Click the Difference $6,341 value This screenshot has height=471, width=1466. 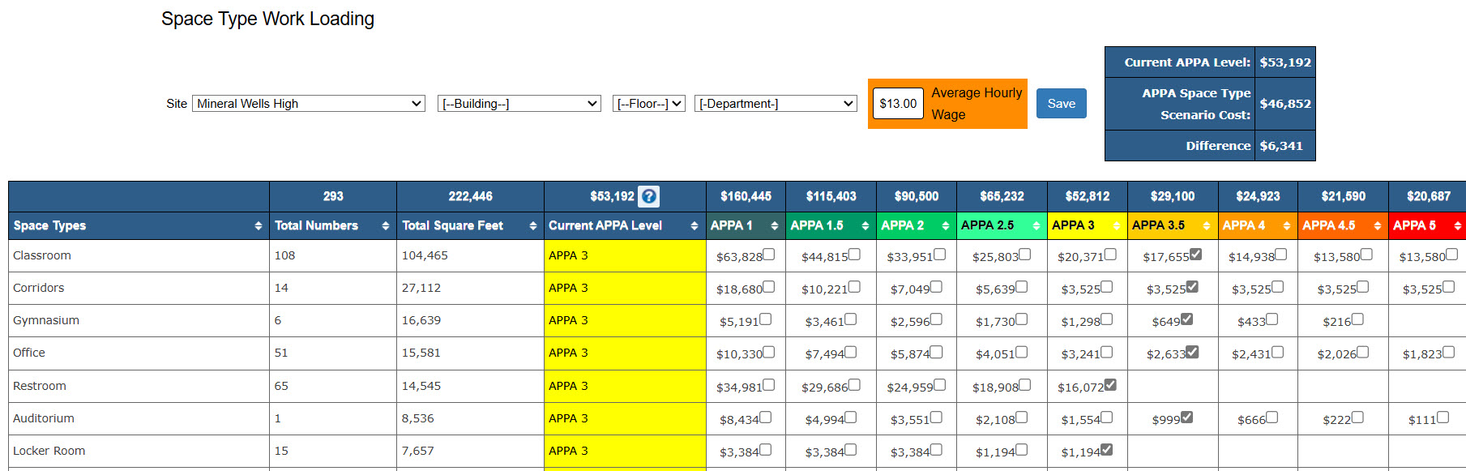[1281, 146]
